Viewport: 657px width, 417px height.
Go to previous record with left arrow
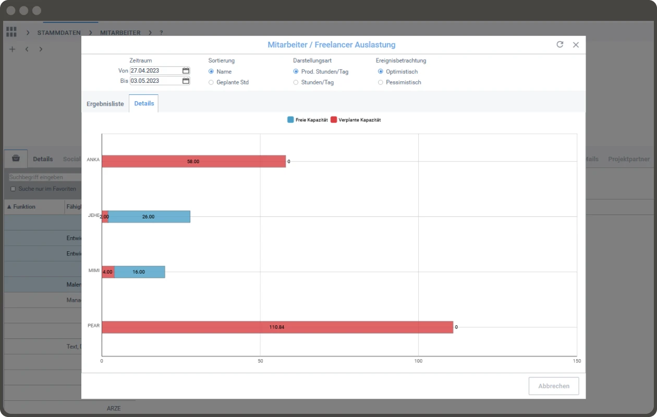[27, 49]
